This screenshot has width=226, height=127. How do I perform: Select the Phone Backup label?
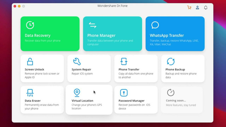point(175,69)
